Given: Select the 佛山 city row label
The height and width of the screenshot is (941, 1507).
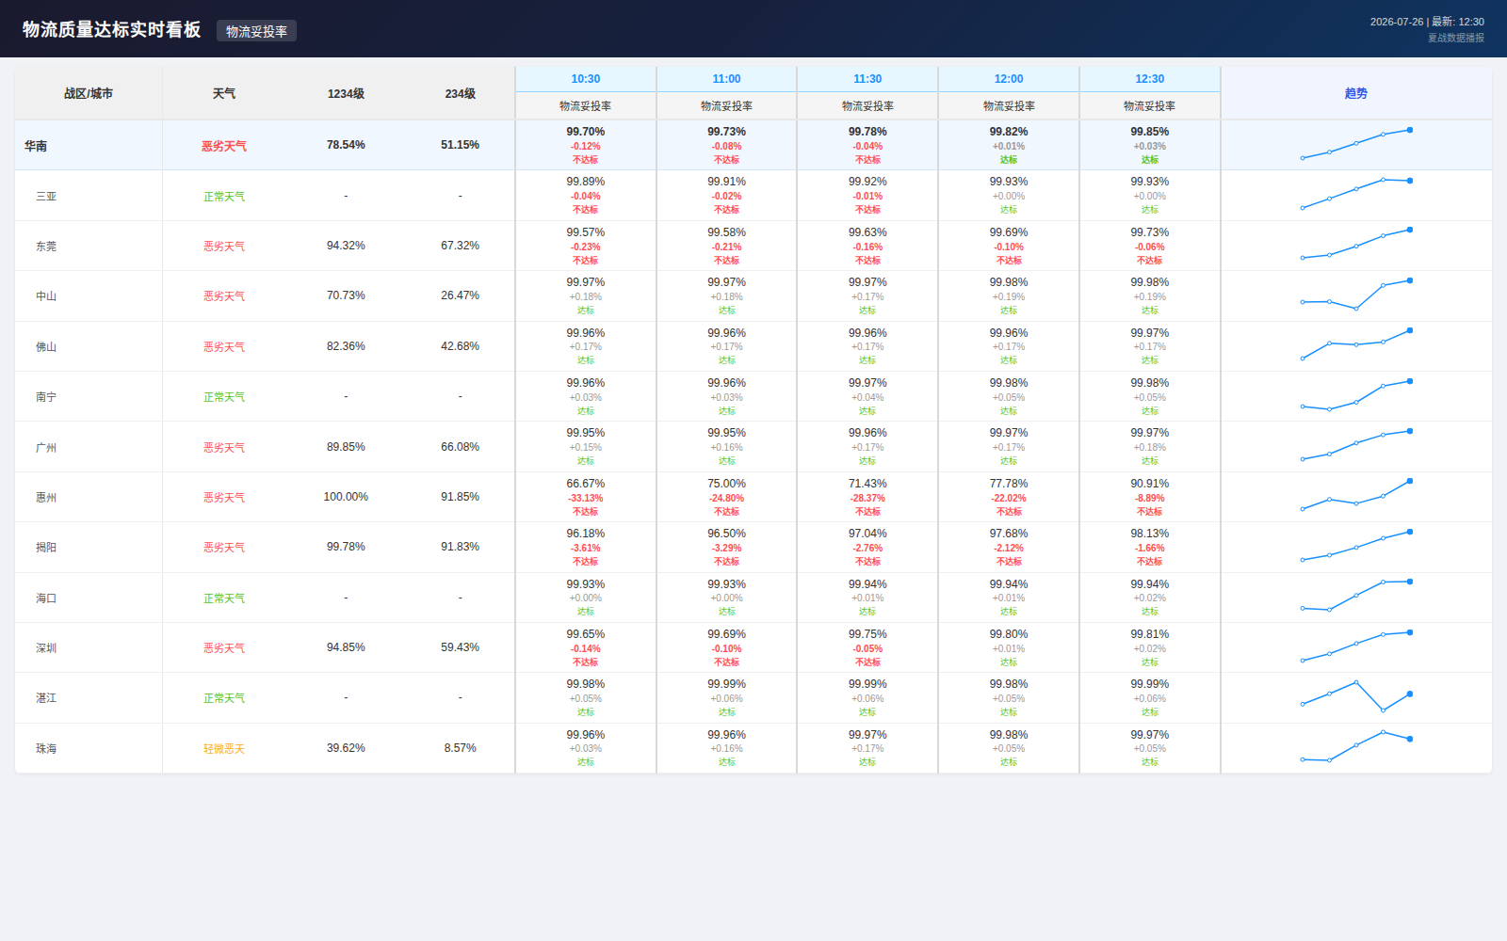Looking at the screenshot, I should [x=46, y=347].
